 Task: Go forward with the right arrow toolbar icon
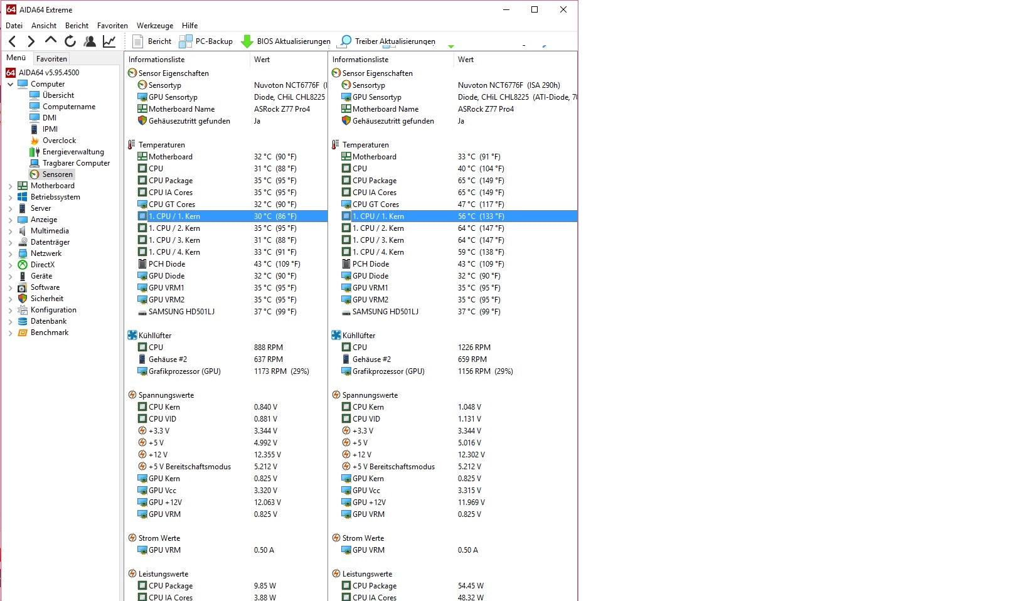[x=31, y=41]
